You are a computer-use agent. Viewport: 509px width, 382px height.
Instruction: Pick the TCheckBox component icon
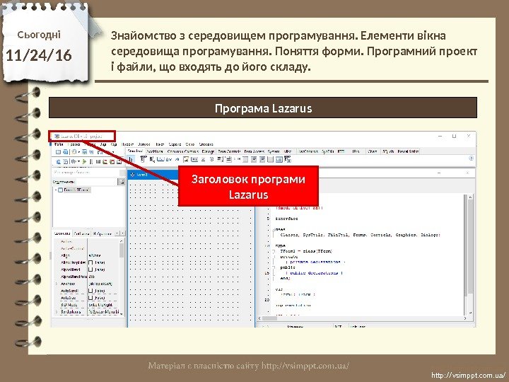(203, 159)
